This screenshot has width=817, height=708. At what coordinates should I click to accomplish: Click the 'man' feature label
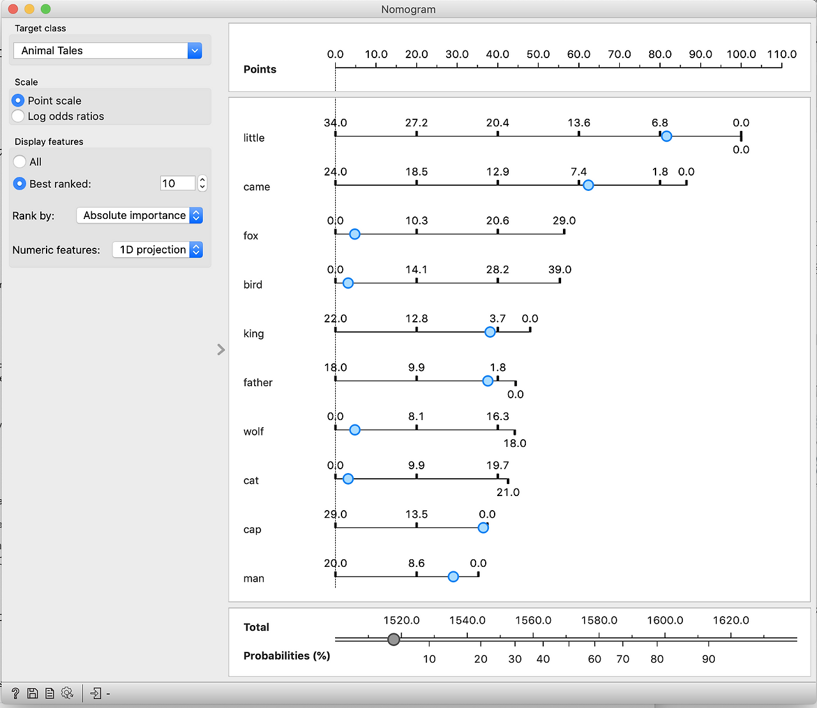point(253,578)
